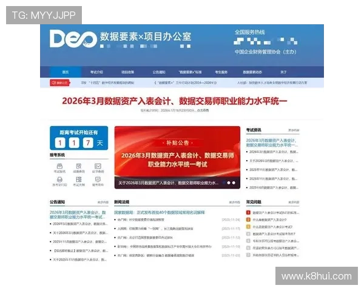Click 更多内容 beside 新闻法规

234,202
